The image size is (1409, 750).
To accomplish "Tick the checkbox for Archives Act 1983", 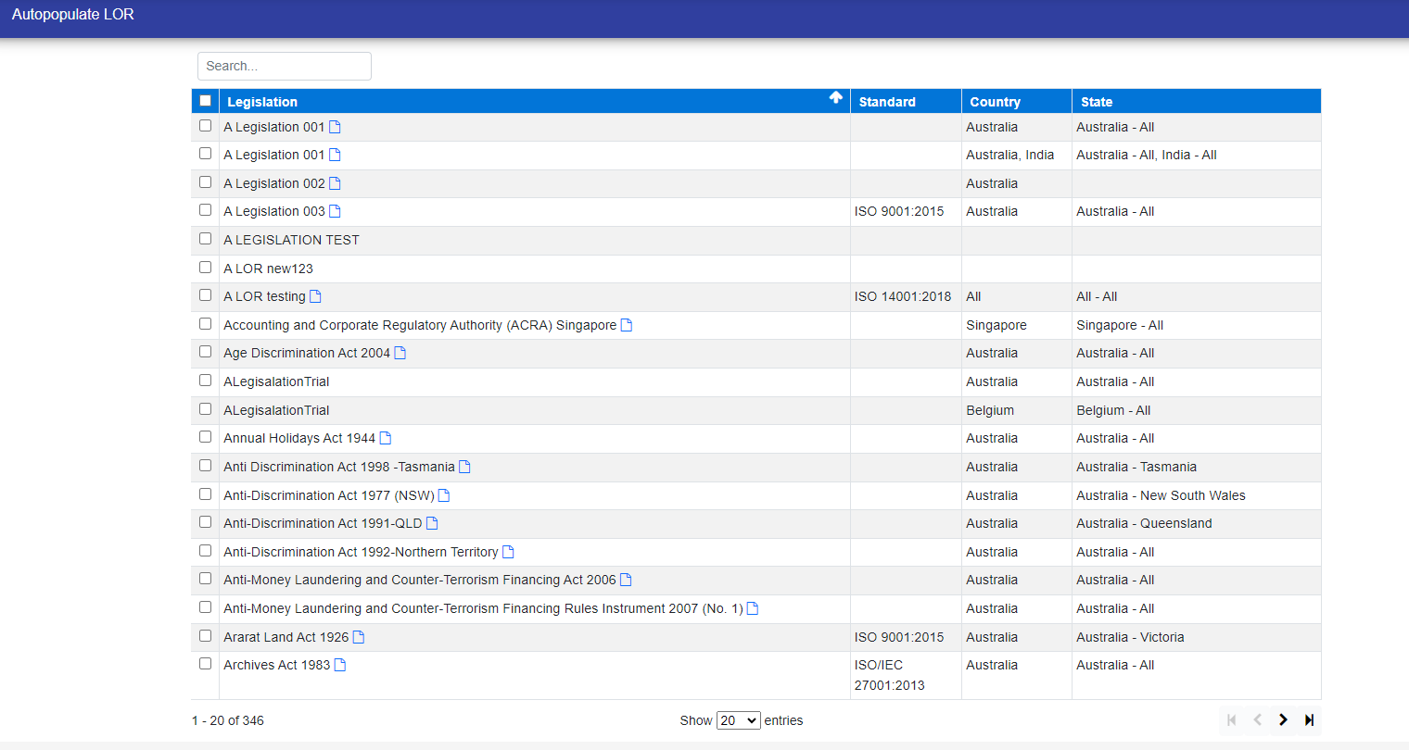I will (205, 664).
